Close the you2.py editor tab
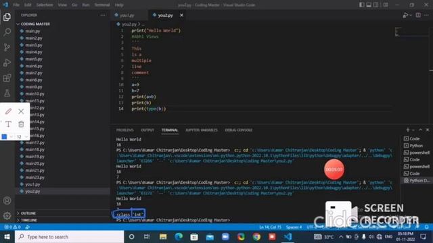Screen dimensions: 433x243 181,16
